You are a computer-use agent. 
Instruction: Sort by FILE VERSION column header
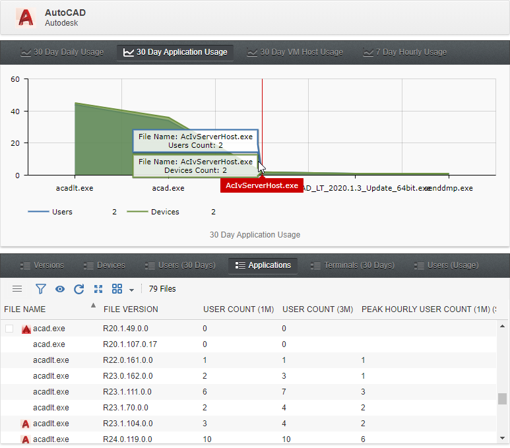pyautogui.click(x=131, y=309)
